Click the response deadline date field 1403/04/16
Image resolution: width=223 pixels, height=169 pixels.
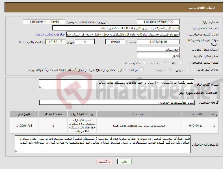[158, 42]
